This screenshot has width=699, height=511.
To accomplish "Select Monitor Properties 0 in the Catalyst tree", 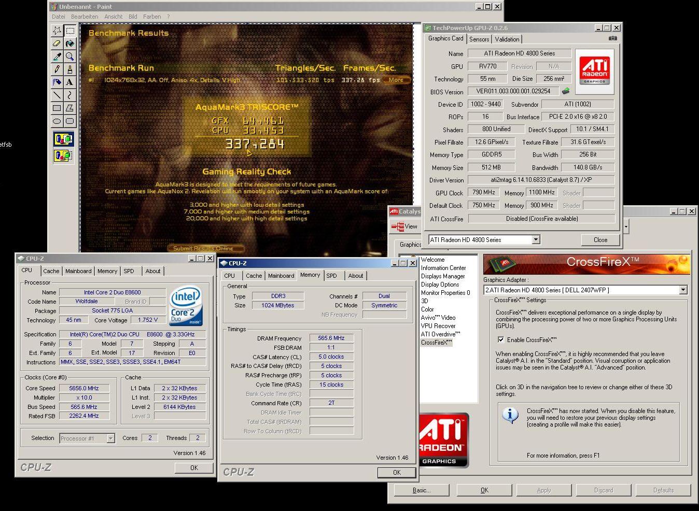I will (x=445, y=293).
